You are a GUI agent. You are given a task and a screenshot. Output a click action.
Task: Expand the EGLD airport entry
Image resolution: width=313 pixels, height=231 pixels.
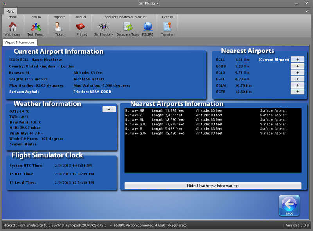pyautogui.click(x=297, y=72)
